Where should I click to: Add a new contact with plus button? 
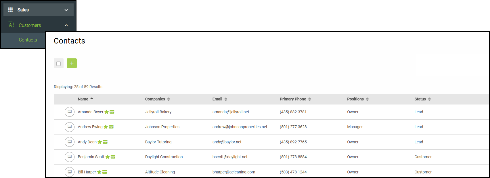[x=72, y=63]
